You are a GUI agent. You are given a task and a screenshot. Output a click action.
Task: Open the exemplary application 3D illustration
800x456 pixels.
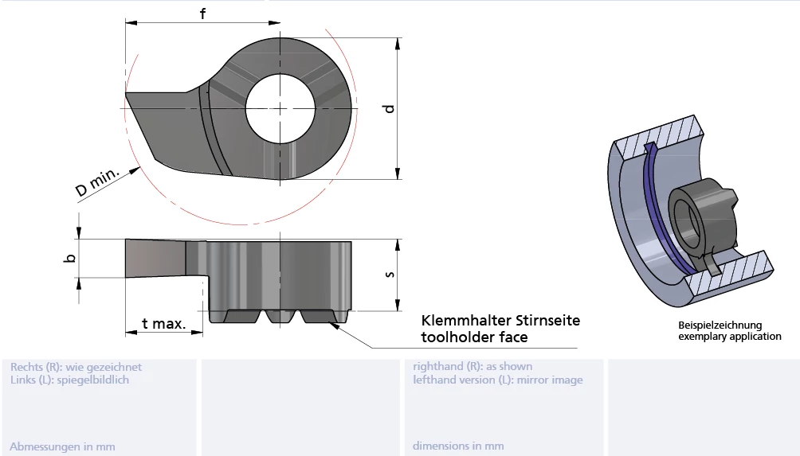(689, 215)
